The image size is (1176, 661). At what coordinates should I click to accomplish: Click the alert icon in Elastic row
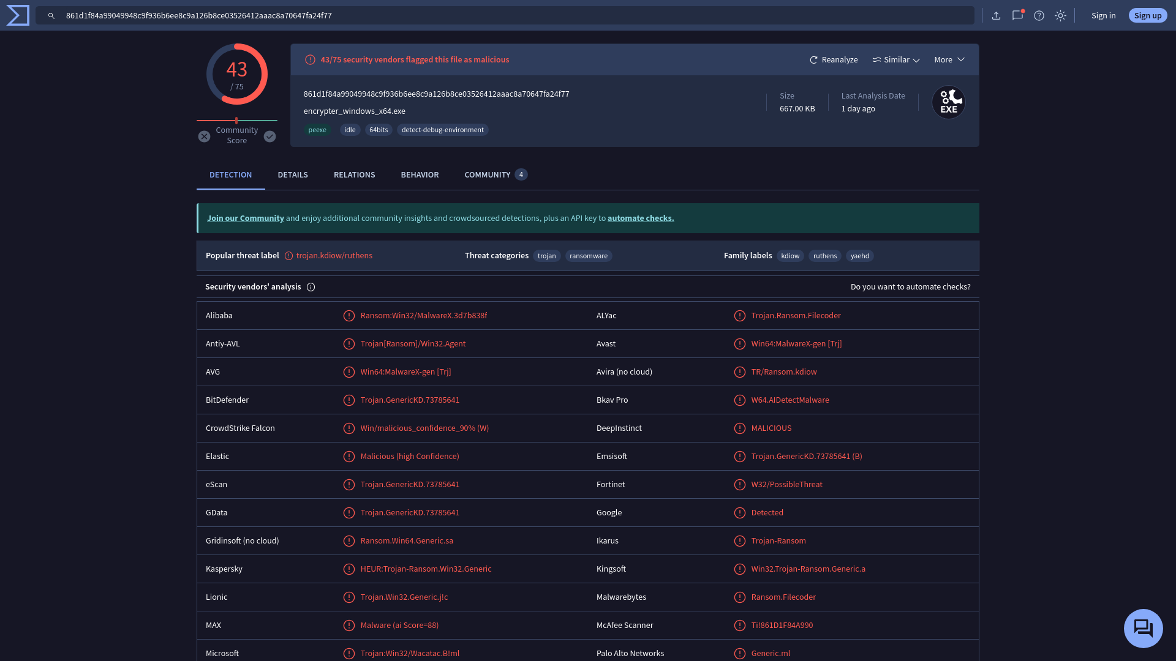point(349,457)
